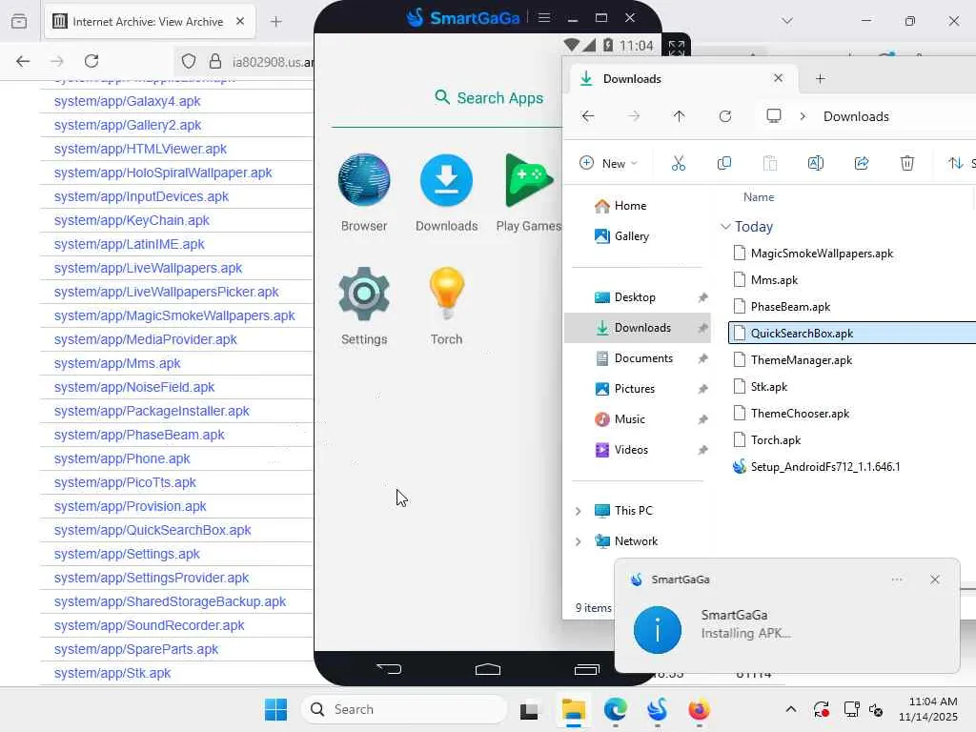The width and height of the screenshot is (976, 732).
Task: Tap the Android back navigation button
Action: pos(390,669)
